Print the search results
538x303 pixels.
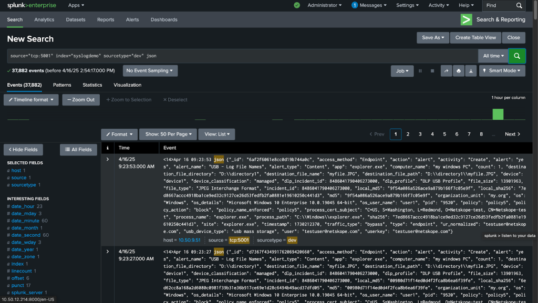tap(458, 71)
